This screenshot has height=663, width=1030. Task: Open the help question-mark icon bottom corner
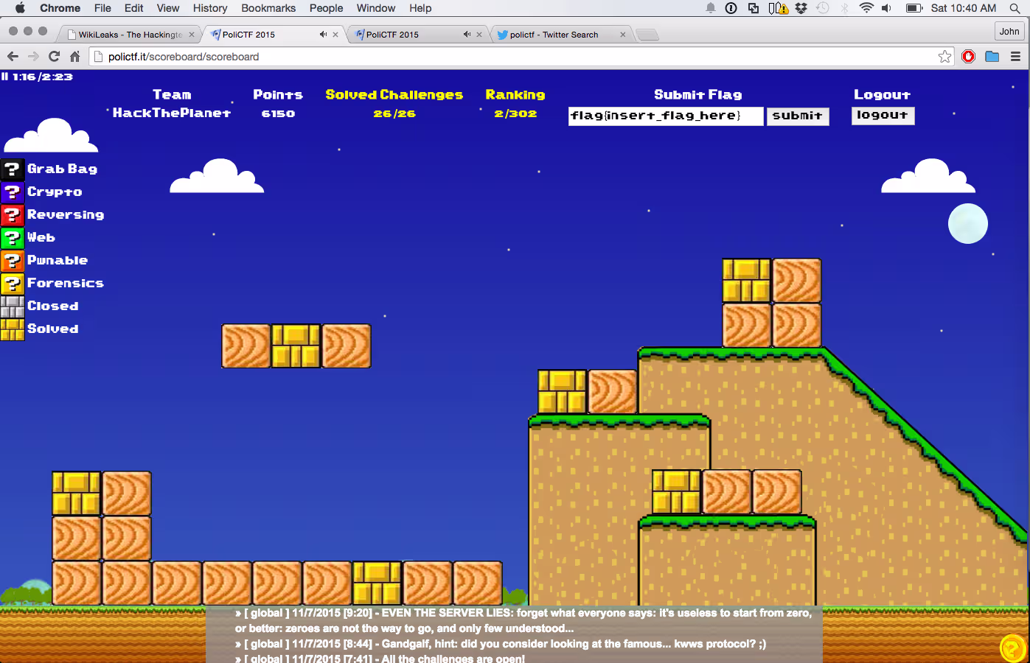coord(1014,648)
